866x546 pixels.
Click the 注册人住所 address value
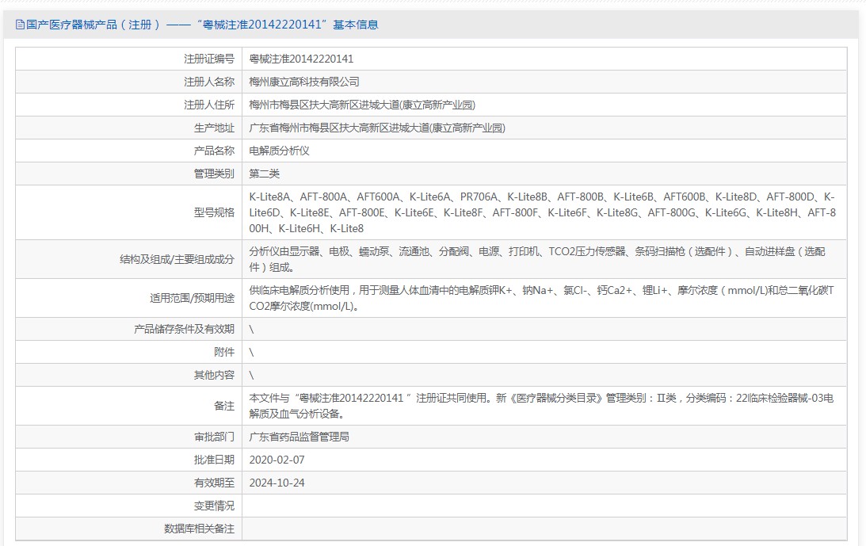pyautogui.click(x=362, y=105)
